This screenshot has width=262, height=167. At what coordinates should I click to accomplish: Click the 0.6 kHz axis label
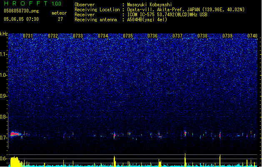pyautogui.click(x=3, y=159)
